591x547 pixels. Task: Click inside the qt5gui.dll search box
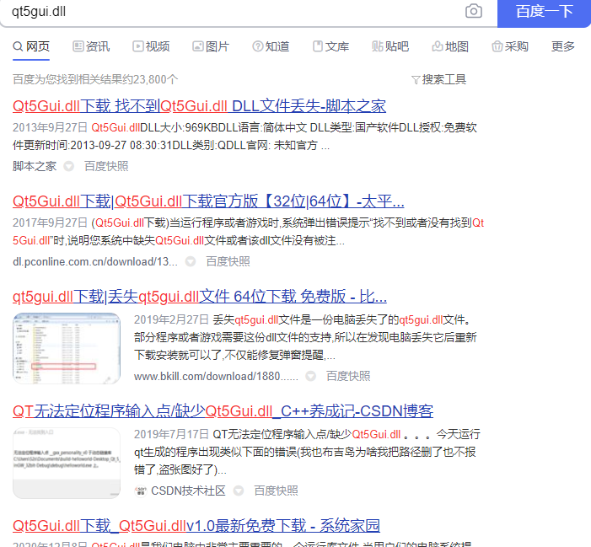[x=228, y=12]
